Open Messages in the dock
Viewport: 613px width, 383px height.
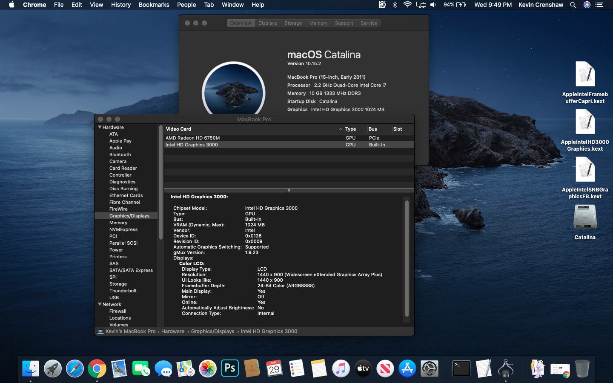click(163, 369)
